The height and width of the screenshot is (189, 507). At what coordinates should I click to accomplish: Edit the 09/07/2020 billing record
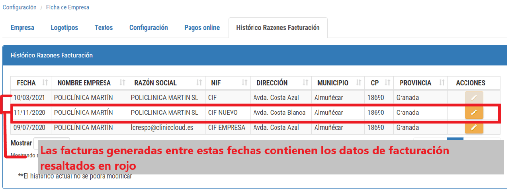(x=474, y=128)
